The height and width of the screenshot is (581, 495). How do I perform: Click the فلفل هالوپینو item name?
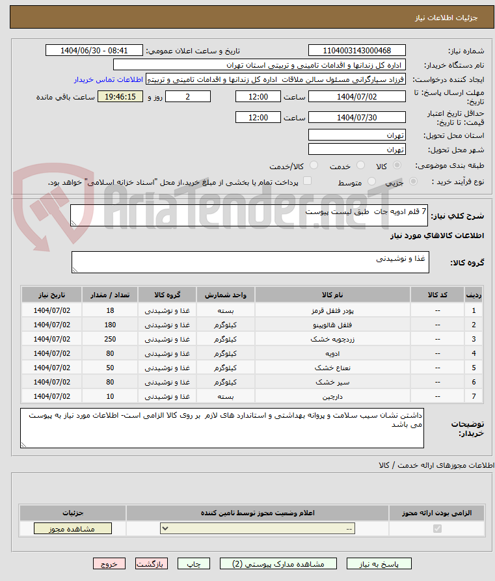332,325
